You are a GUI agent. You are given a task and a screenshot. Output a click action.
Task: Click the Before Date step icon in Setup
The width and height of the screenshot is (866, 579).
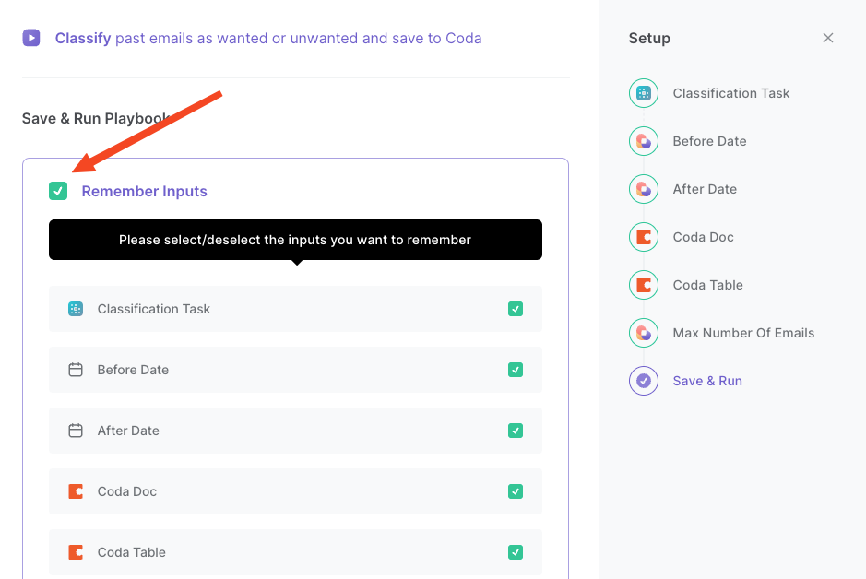point(644,141)
